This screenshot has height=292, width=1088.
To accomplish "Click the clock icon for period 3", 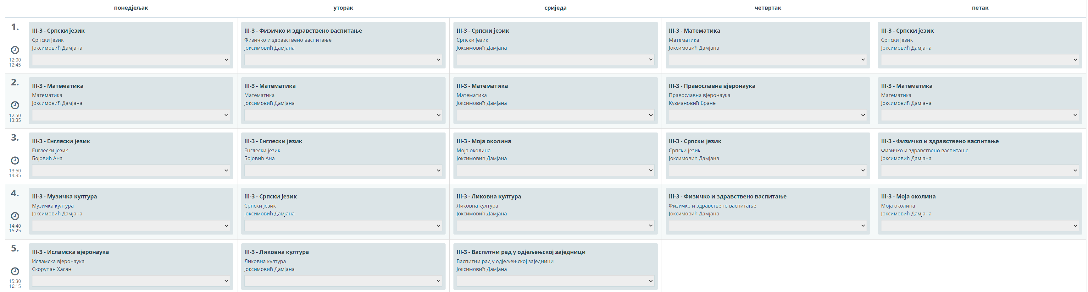I will coord(15,160).
